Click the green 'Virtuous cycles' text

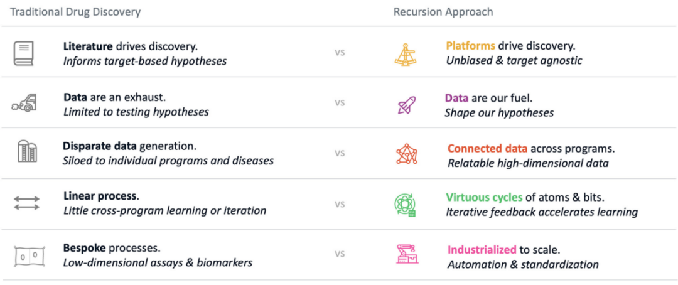(x=484, y=197)
